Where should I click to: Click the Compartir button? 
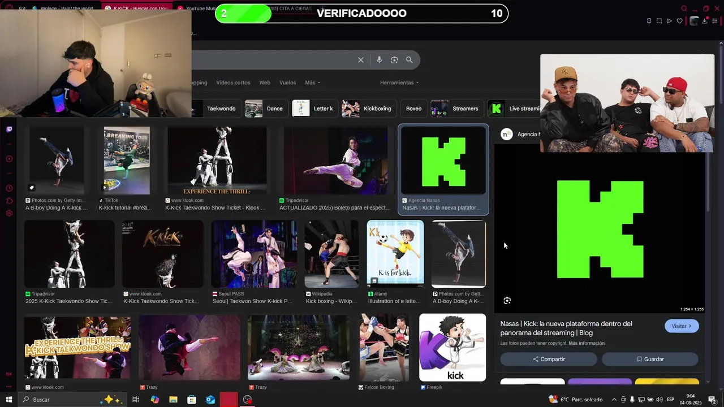pos(549,359)
